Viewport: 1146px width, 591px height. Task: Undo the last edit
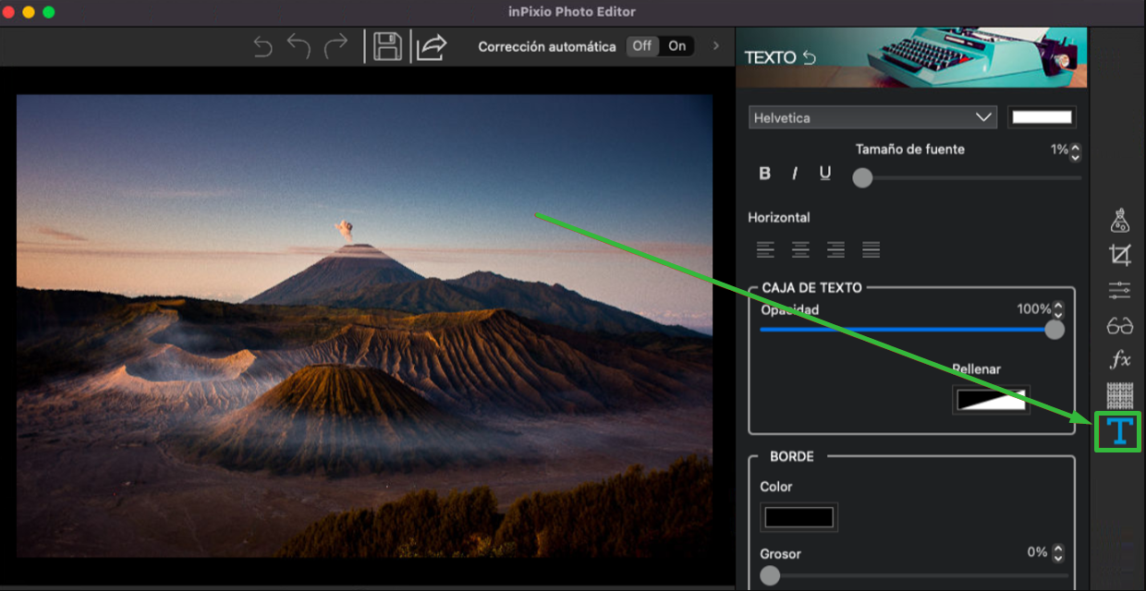pos(299,46)
